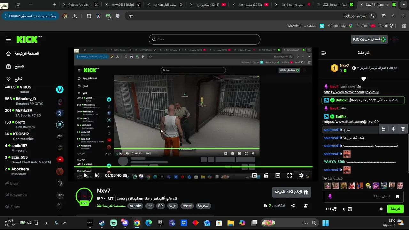Image resolution: width=409 pixels, height=230 pixels.
Task: Collapse the chat panel
Action: [324, 53]
